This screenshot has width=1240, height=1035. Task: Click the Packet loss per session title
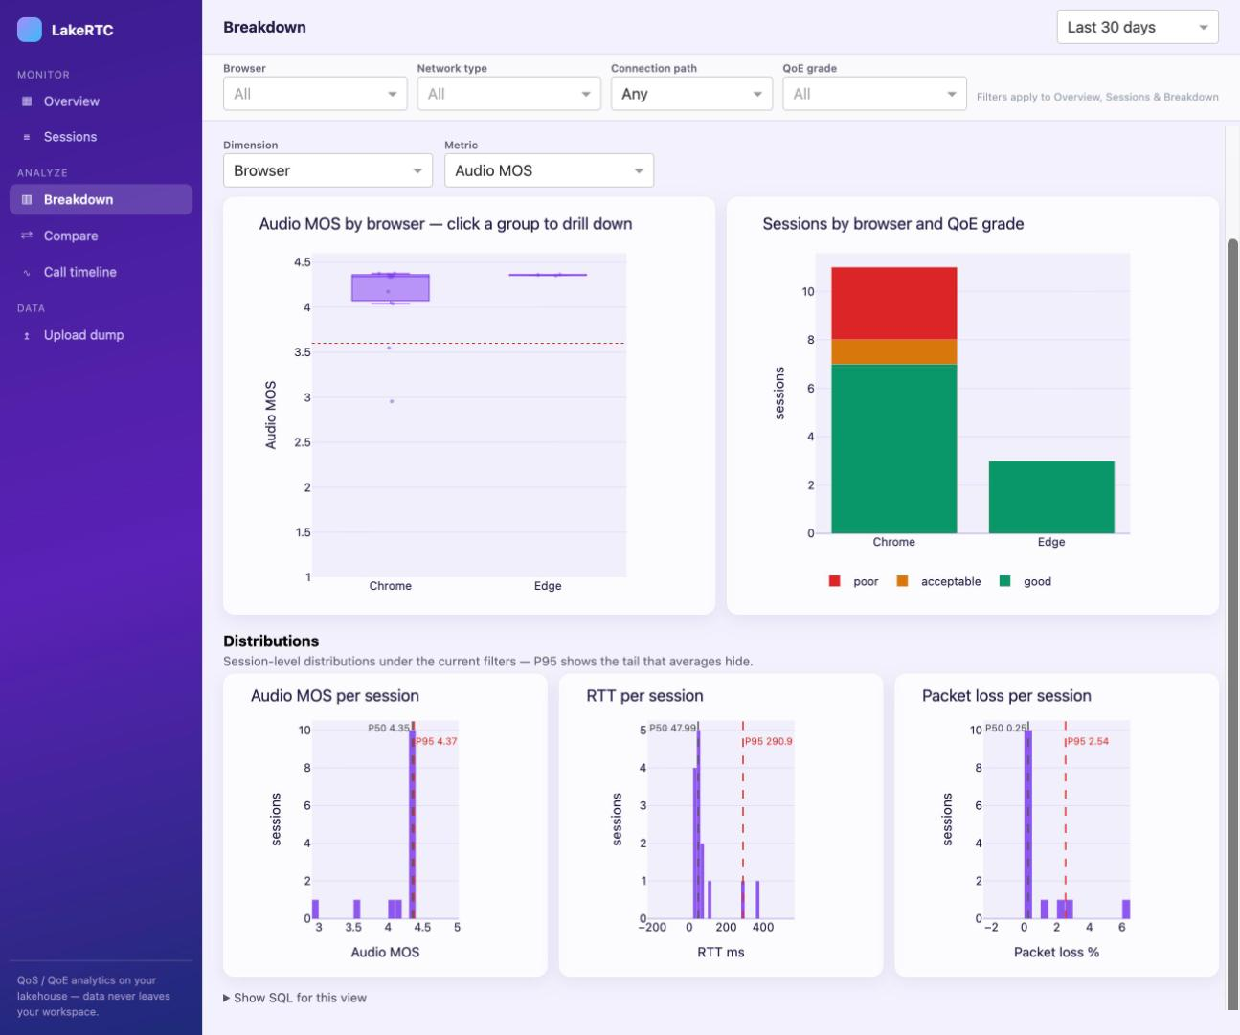pyautogui.click(x=1006, y=696)
